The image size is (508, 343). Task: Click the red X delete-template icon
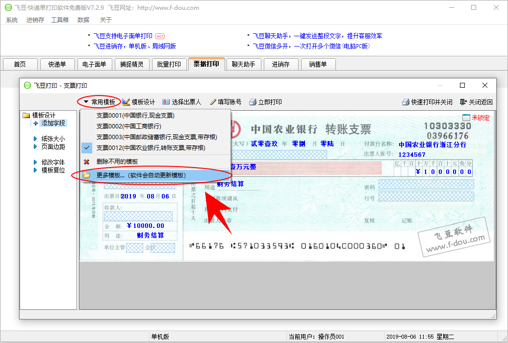pos(86,162)
